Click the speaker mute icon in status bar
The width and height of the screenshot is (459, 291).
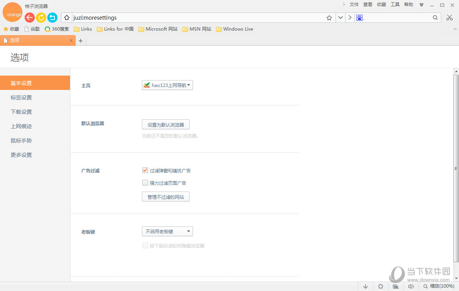(411, 286)
